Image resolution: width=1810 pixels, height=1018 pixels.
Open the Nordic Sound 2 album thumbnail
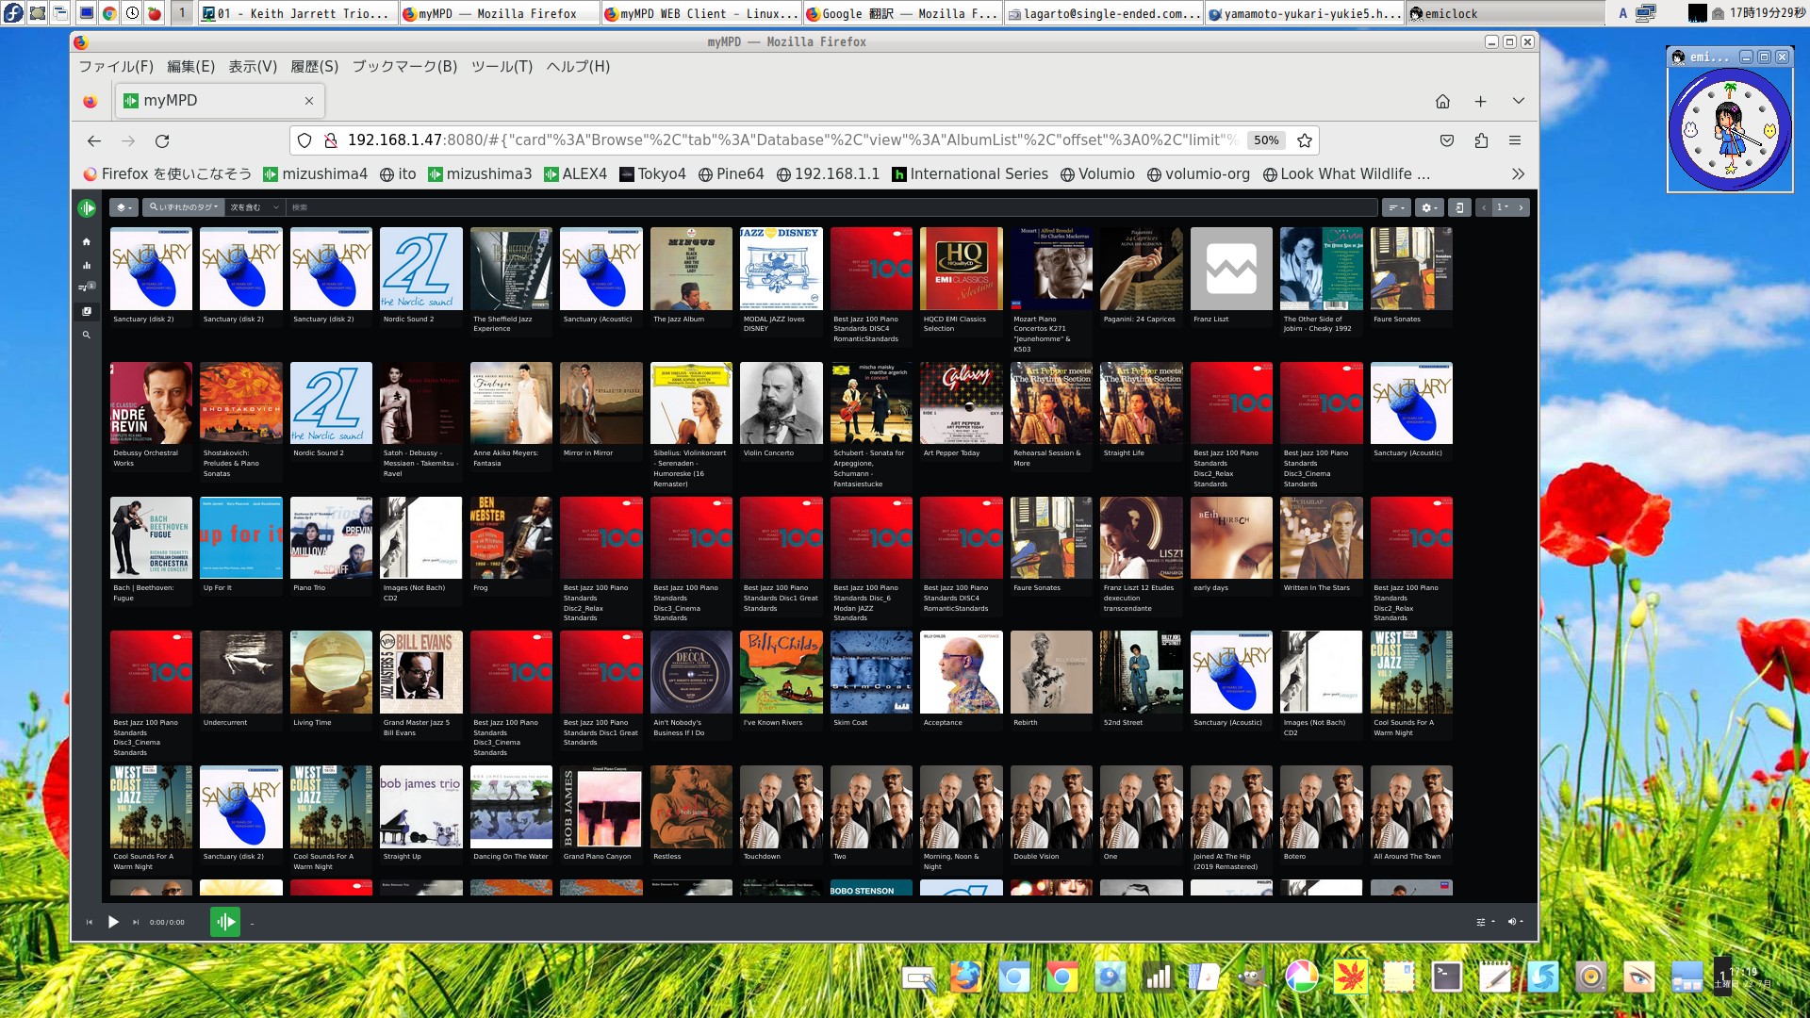tap(420, 269)
